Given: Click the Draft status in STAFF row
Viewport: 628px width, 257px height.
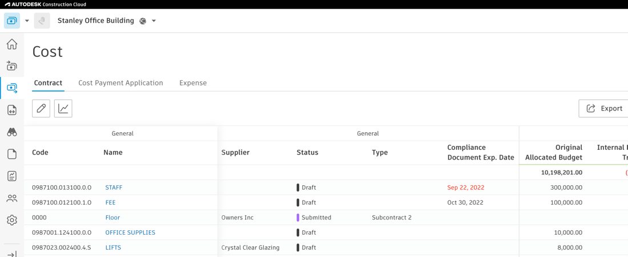Looking at the screenshot, I should pyautogui.click(x=307, y=187).
